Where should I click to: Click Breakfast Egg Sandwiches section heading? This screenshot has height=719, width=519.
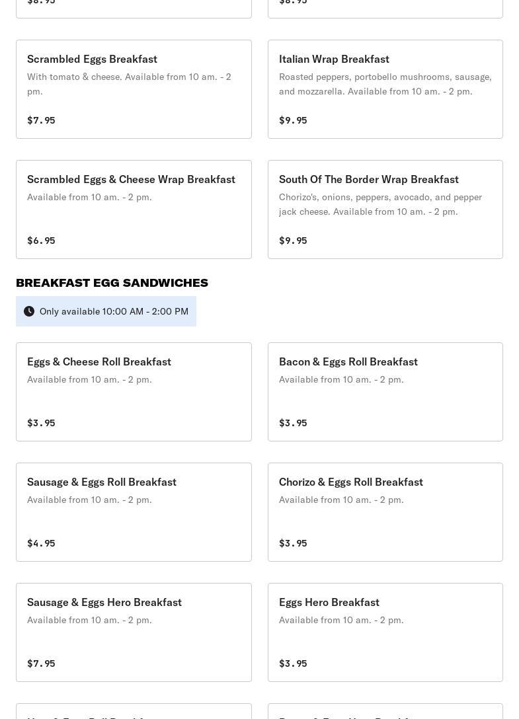[112, 283]
